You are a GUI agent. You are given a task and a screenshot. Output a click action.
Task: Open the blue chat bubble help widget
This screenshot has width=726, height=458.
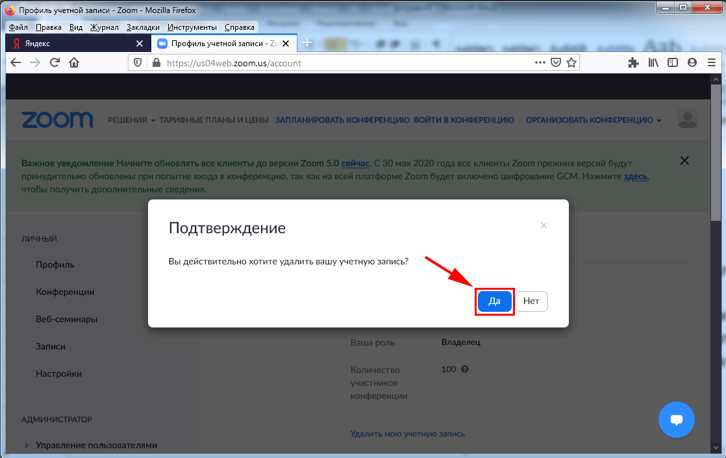coord(676,419)
